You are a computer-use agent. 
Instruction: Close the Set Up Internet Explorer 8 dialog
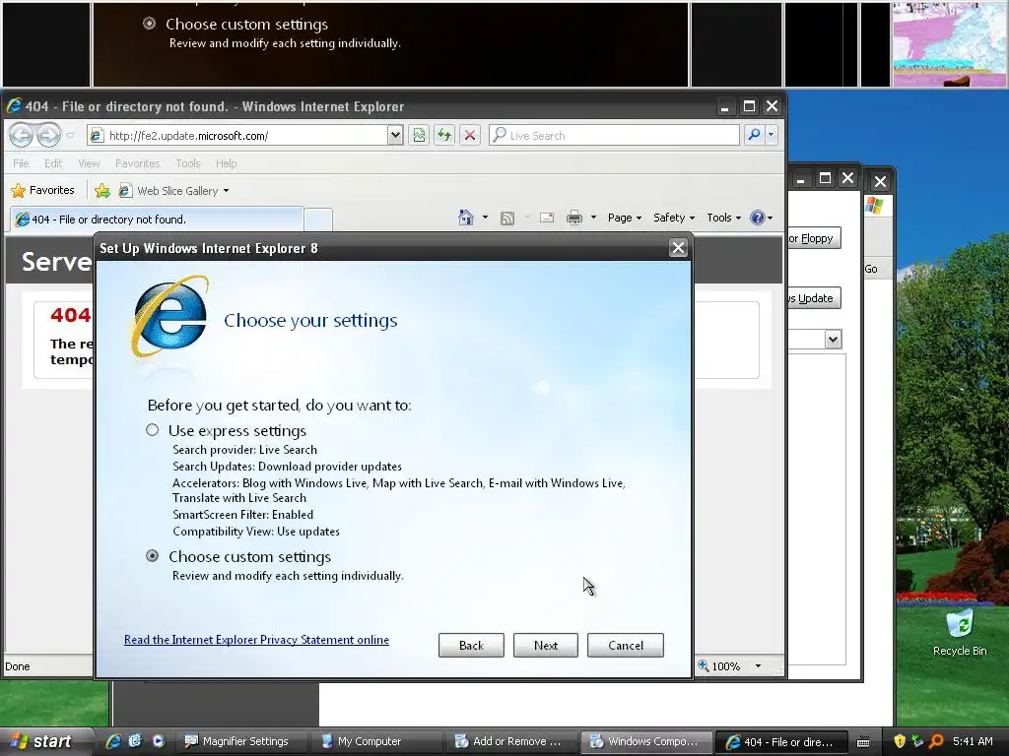coord(678,248)
